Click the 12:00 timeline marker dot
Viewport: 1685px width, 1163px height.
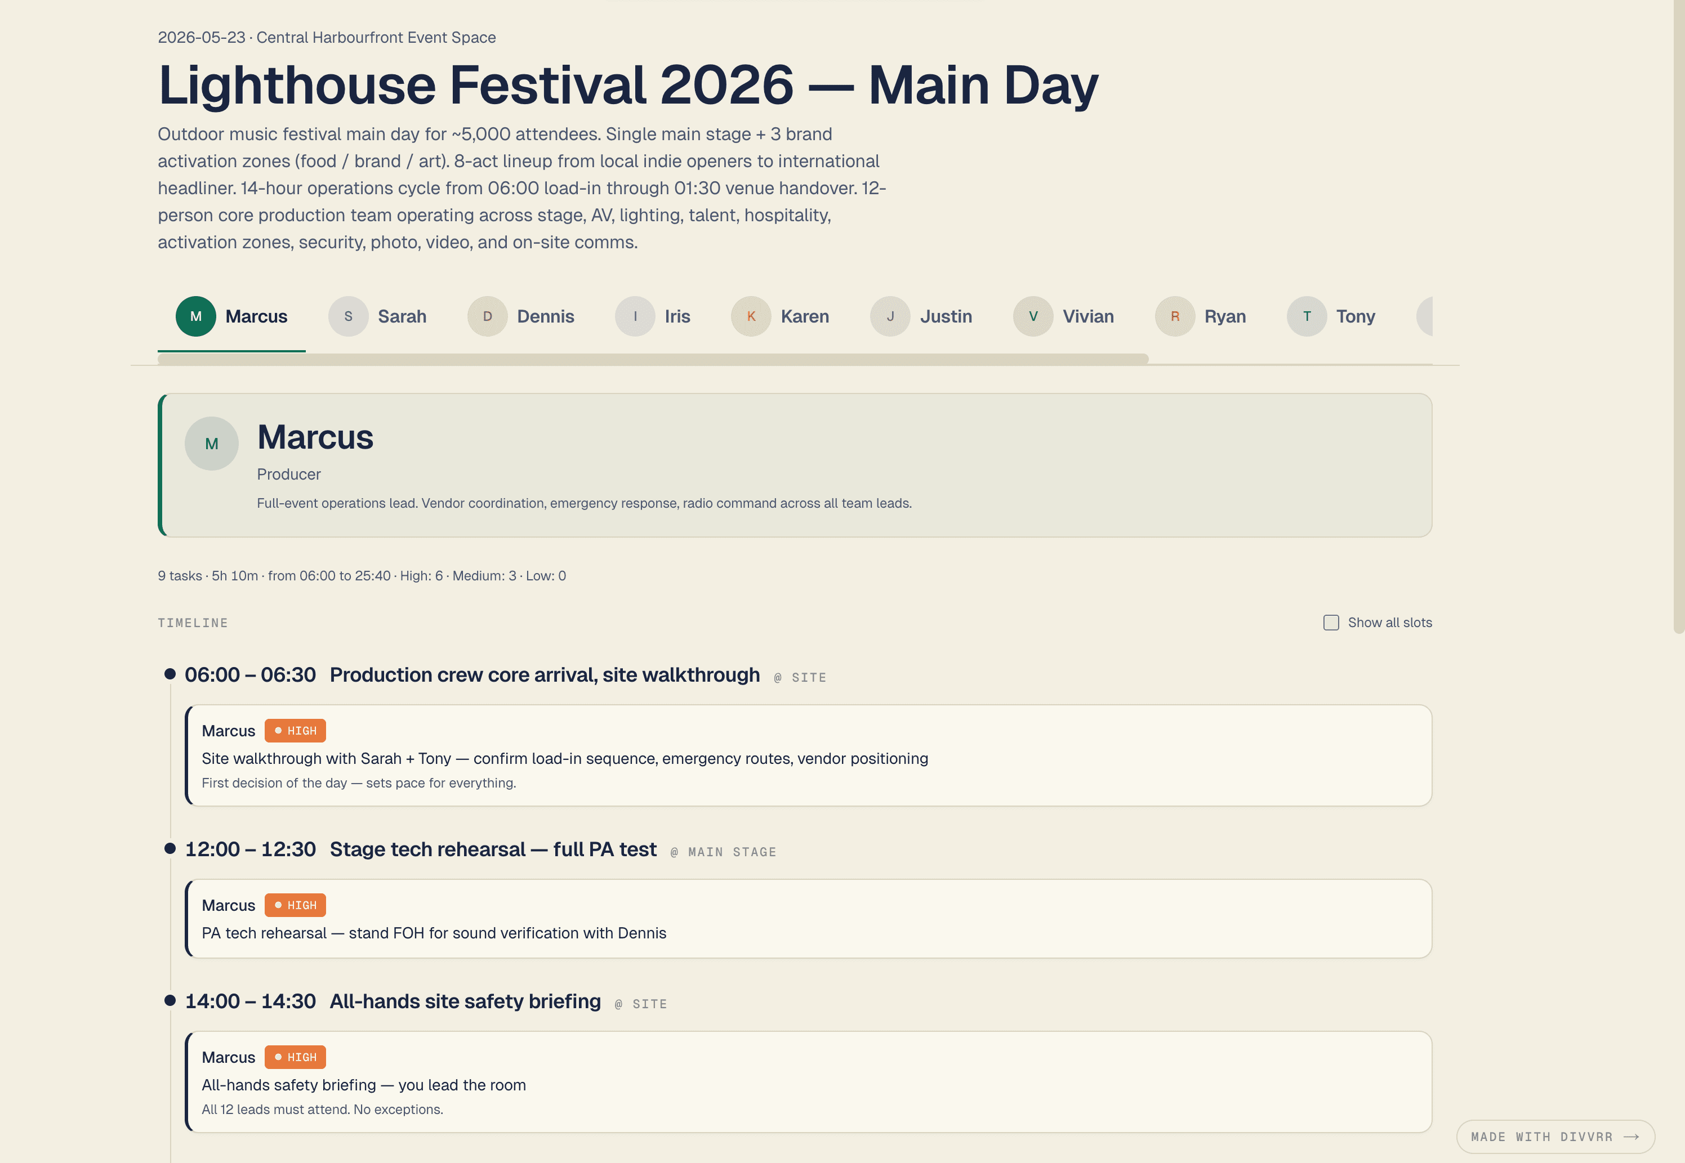170,848
